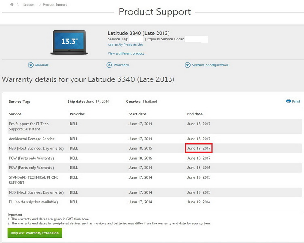Screen dimensions: 304x243
Task: Expand the Manuals section arrow
Action: coord(31,65)
